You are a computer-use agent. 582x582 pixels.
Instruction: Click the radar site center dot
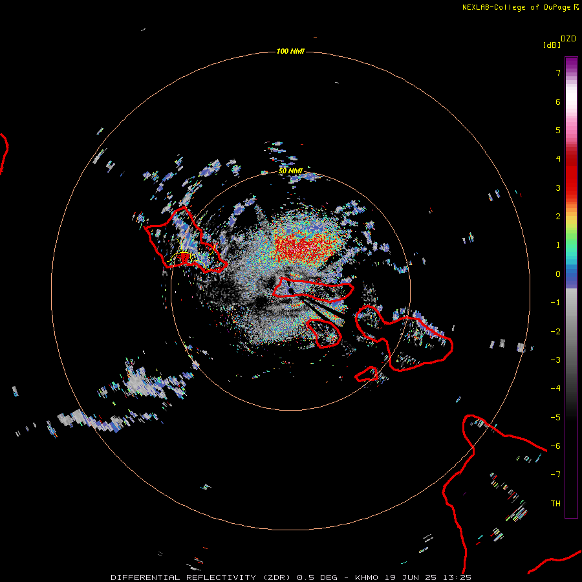click(x=290, y=290)
